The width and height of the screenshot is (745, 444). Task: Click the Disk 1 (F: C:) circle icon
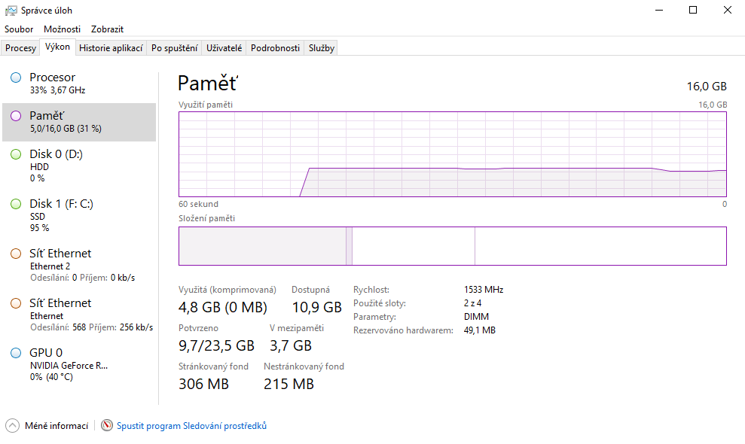point(16,204)
